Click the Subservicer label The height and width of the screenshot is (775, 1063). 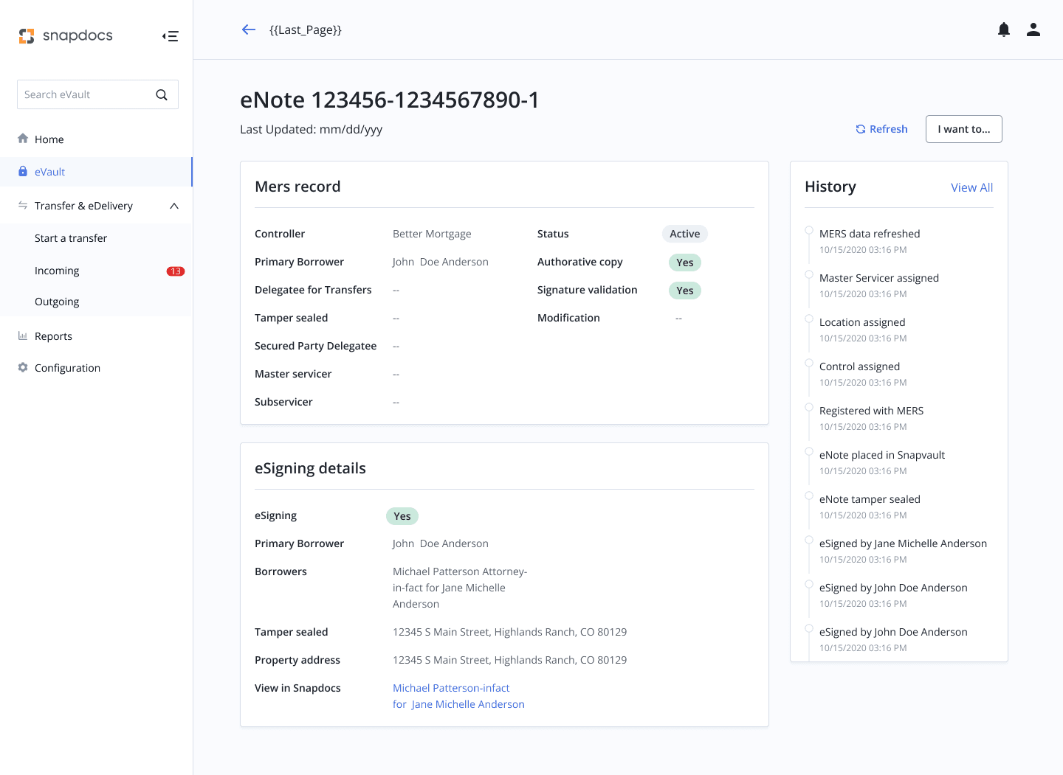(x=283, y=402)
